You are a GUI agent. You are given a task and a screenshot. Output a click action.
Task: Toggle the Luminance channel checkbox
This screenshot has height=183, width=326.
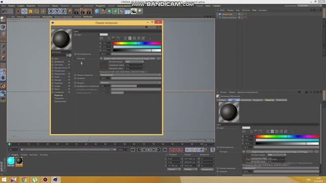[x=69, y=65]
